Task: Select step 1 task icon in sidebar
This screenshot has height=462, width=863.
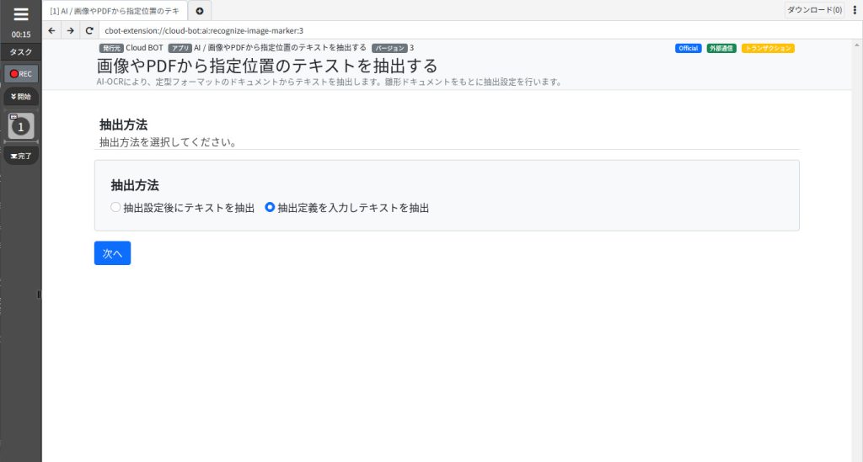Action: [21, 126]
